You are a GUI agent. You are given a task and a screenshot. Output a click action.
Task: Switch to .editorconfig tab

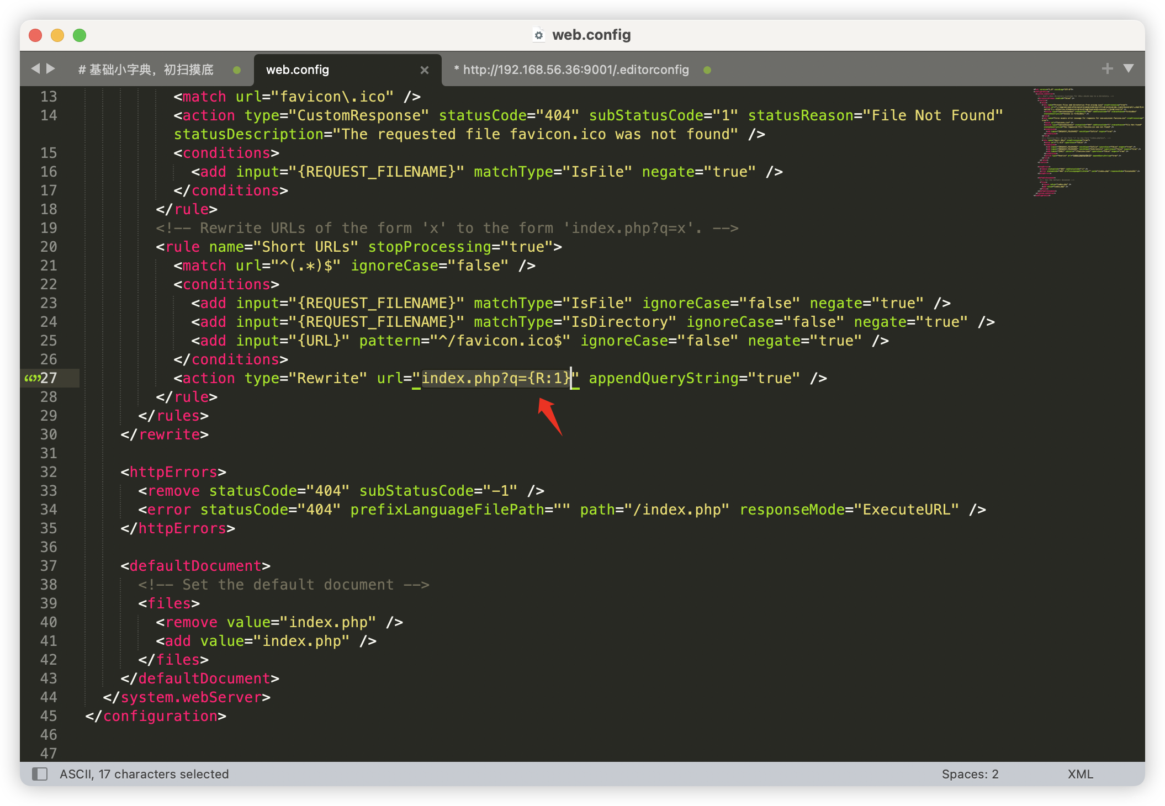click(571, 70)
